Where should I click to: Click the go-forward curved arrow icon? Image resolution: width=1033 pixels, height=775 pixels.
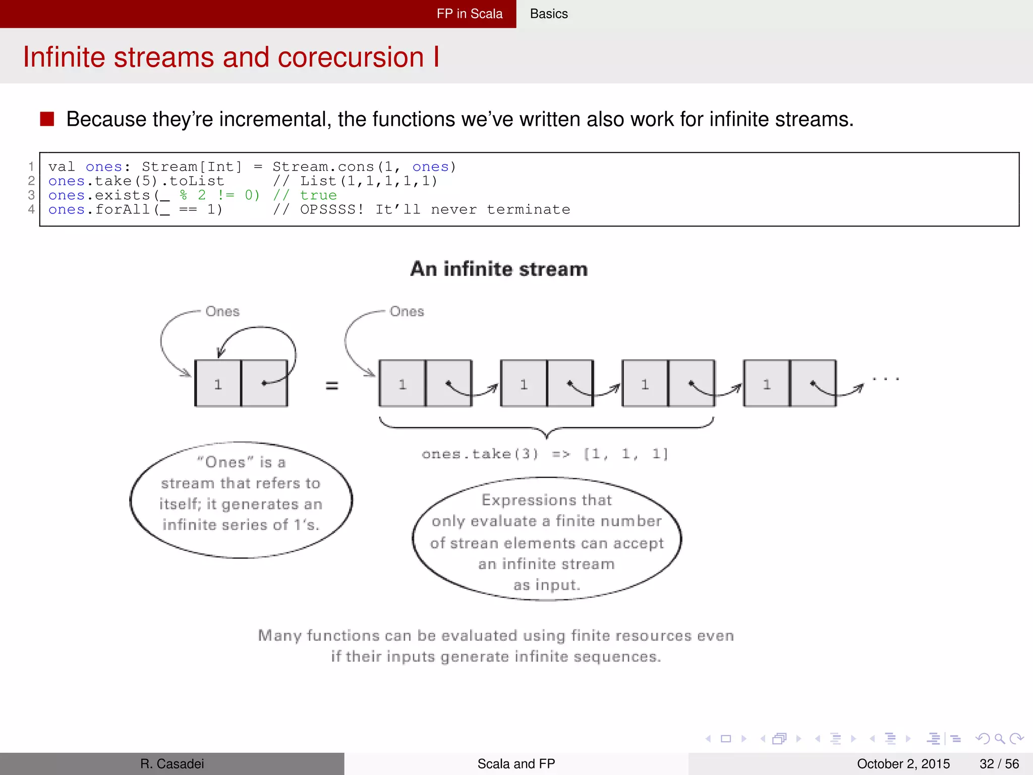1017,739
